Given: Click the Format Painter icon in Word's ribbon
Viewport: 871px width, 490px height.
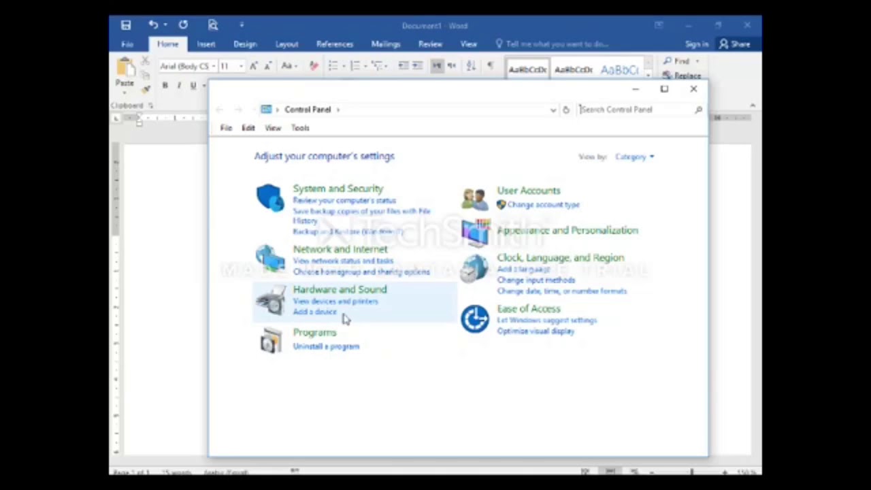Looking at the screenshot, I should [146, 88].
